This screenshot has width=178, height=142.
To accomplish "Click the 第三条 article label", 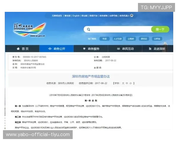I will [x=18, y=122].
